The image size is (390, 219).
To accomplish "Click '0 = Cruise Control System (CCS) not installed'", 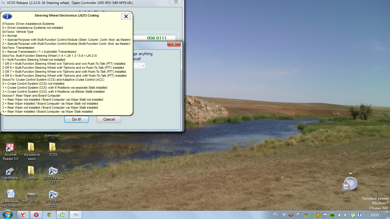I will [x=33, y=83].
